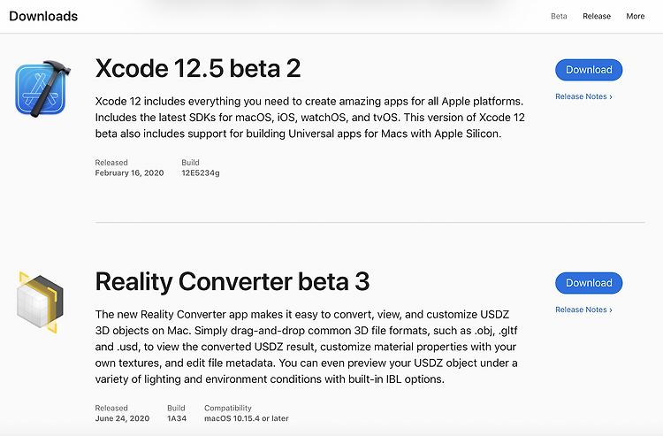Switch to the Release tab

[x=597, y=16]
